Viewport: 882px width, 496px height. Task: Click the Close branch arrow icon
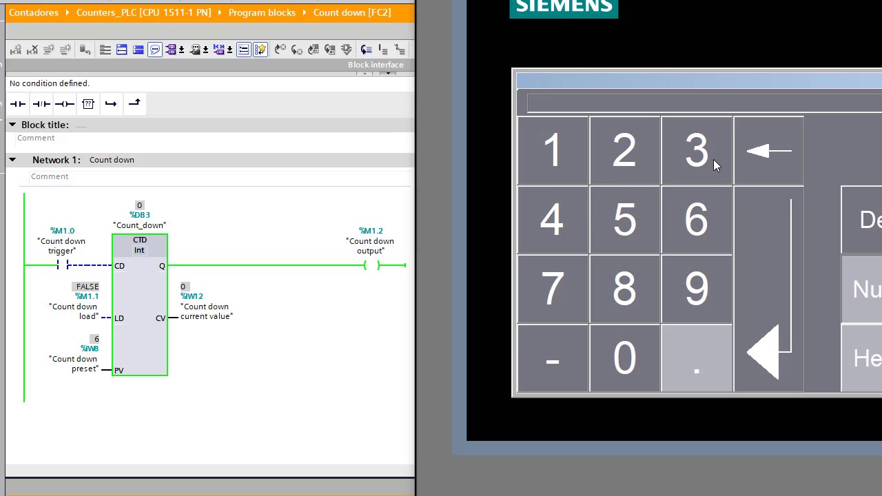[x=134, y=104]
